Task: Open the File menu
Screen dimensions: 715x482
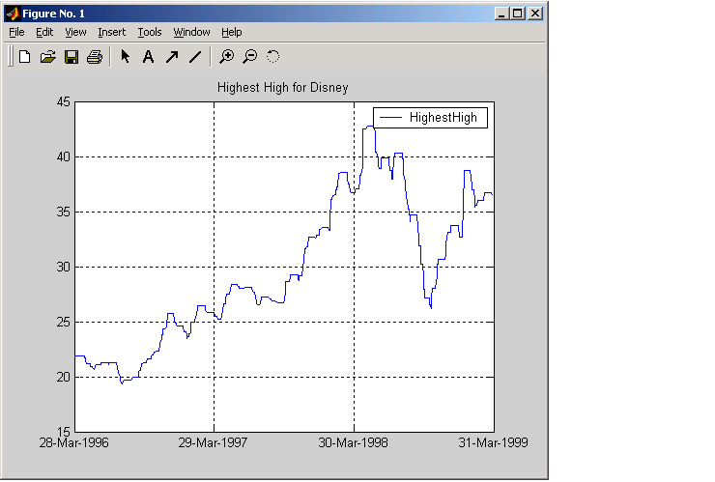Action: click(16, 32)
